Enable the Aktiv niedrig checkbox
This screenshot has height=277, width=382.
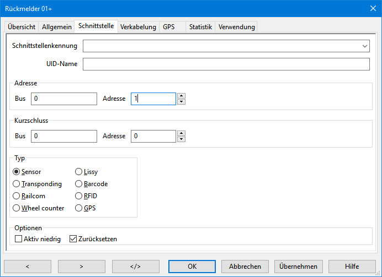coord(19,239)
